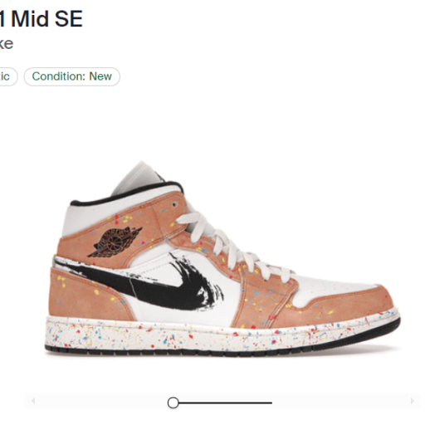Click the white tongue at the shoe top

click(139, 177)
